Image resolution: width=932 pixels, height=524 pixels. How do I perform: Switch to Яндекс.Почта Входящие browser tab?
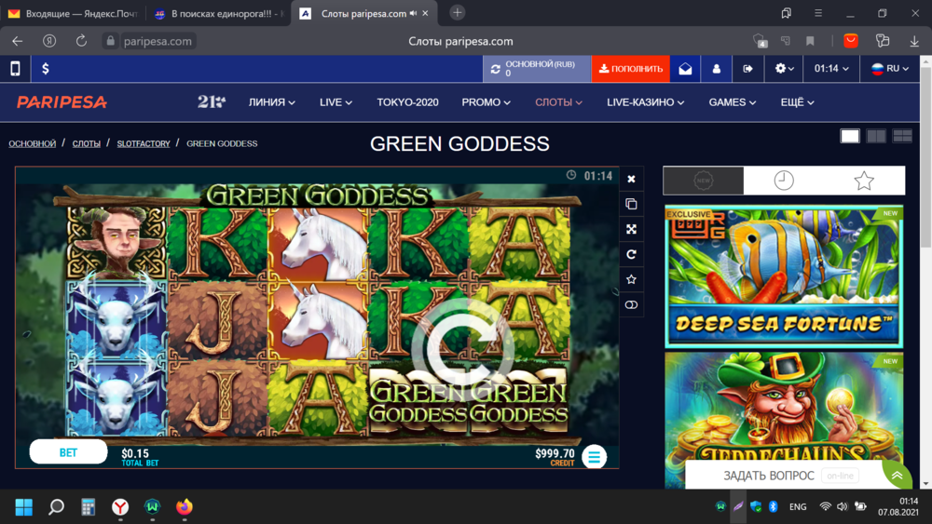pyautogui.click(x=73, y=13)
